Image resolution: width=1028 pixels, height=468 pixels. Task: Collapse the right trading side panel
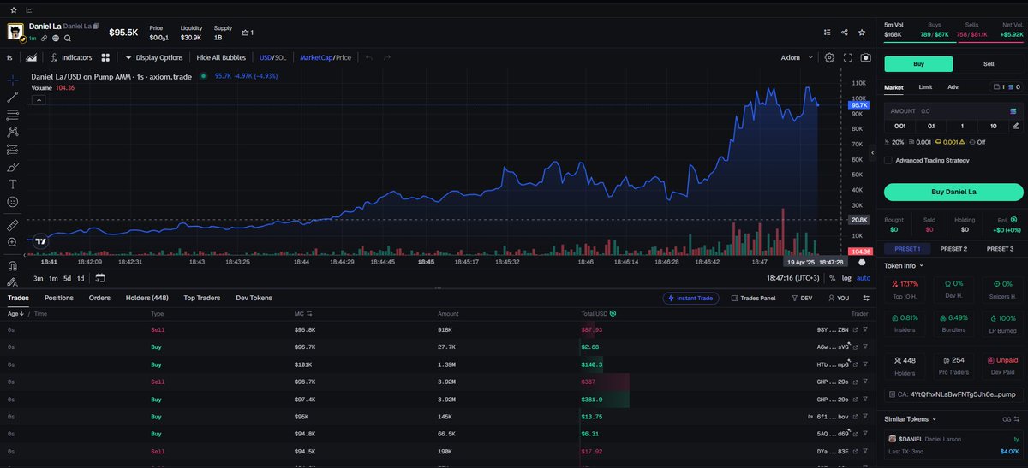(872, 153)
